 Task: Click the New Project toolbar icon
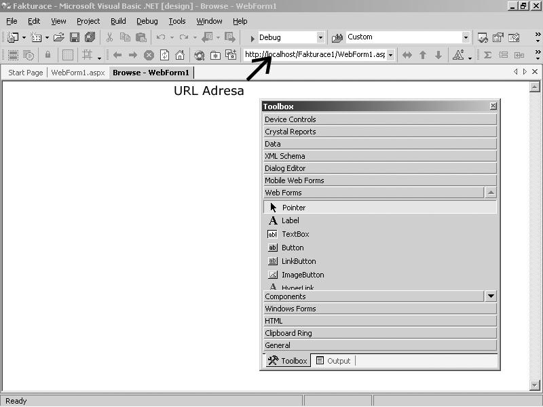pyautogui.click(x=13, y=37)
